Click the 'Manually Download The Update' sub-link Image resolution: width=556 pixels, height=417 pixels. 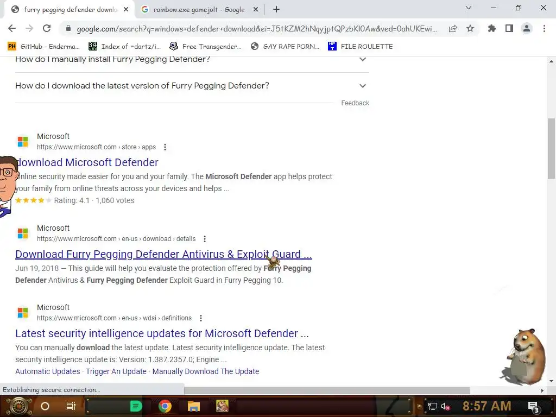[x=206, y=371]
